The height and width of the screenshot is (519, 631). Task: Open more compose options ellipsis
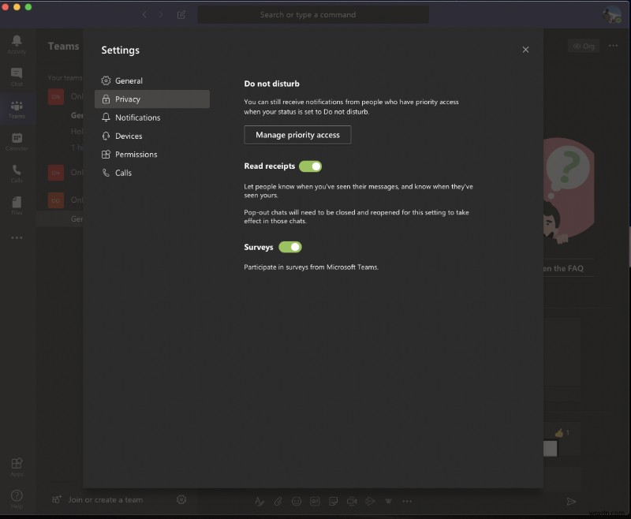tap(407, 502)
